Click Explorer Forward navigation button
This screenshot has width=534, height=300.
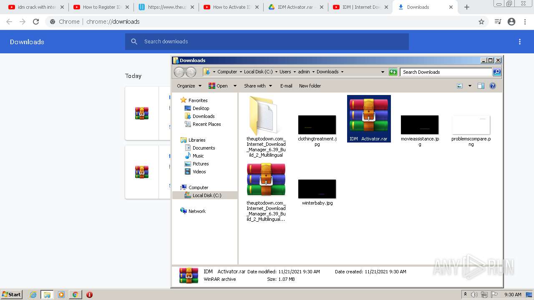click(191, 72)
